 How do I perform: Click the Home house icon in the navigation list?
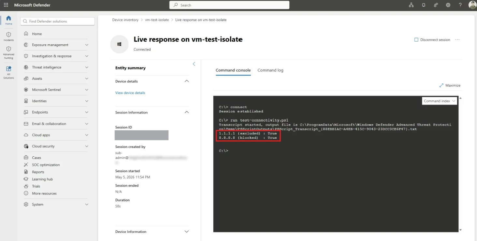point(26,34)
